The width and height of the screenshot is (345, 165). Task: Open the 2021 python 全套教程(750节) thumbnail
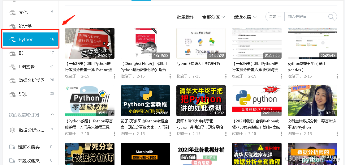coord(257,101)
